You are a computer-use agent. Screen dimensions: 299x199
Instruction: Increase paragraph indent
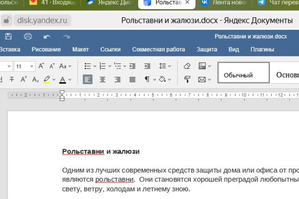(x=147, y=66)
